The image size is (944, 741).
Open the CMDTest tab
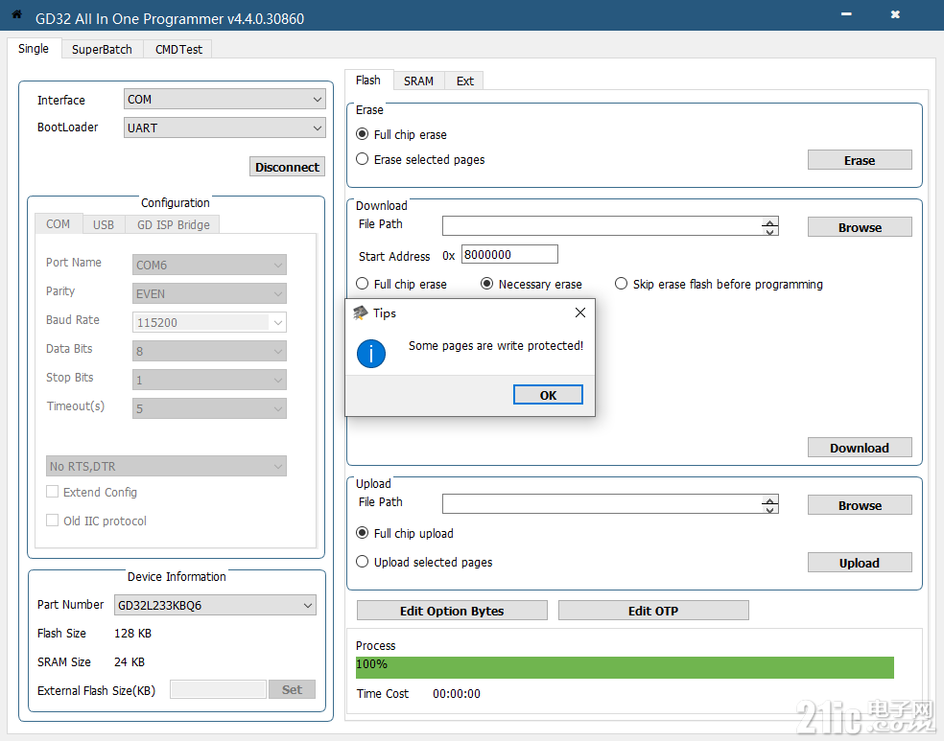coord(178,49)
